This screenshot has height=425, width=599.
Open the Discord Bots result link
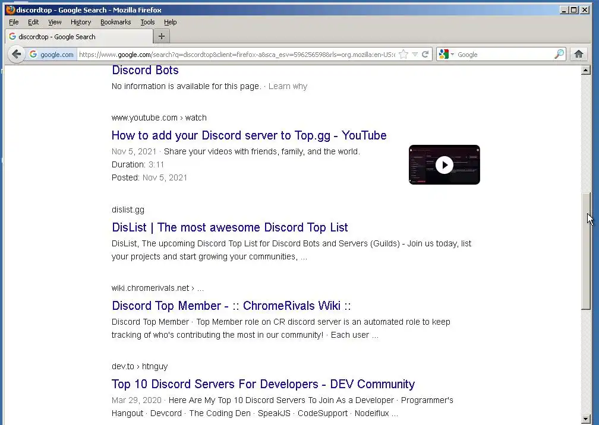click(x=145, y=70)
